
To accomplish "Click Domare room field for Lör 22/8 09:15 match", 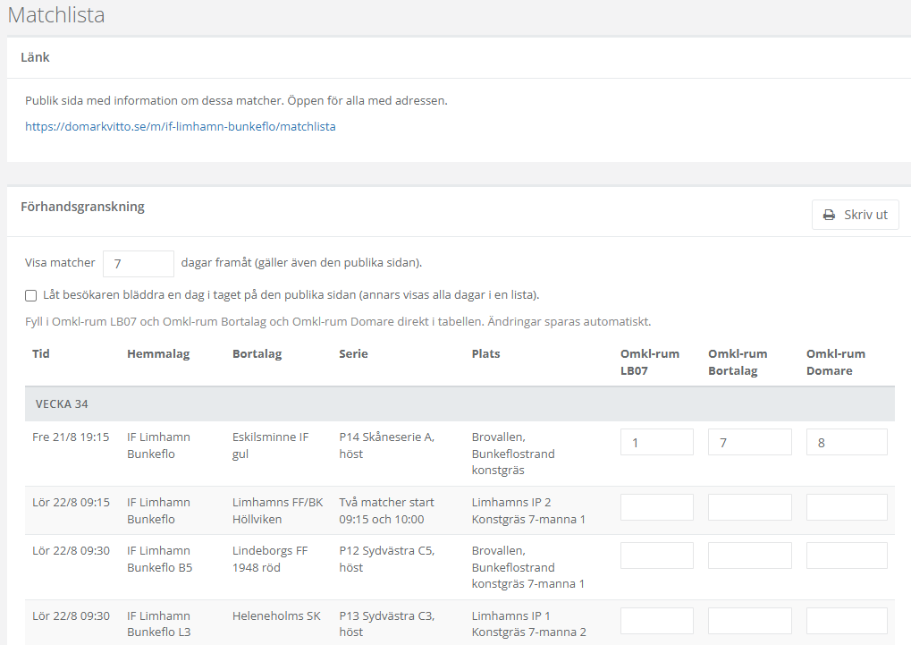I will [847, 507].
